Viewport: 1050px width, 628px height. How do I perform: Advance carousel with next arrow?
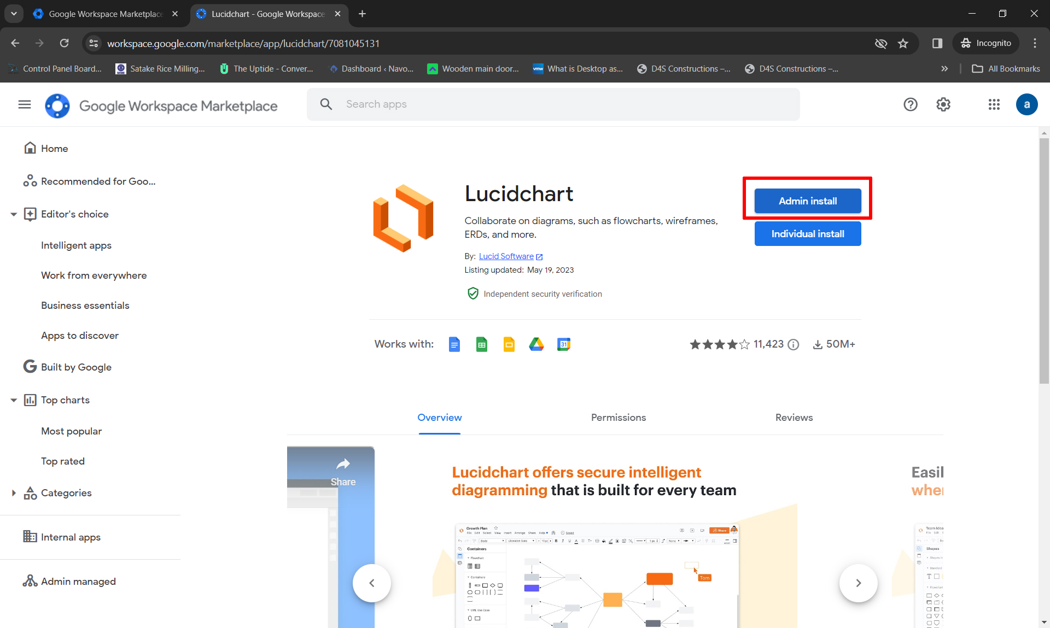click(858, 583)
